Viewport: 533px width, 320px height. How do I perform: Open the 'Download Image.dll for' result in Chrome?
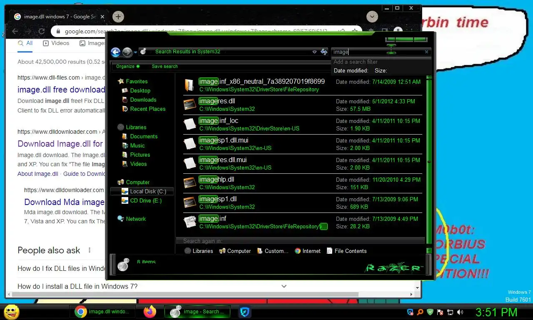pos(60,144)
